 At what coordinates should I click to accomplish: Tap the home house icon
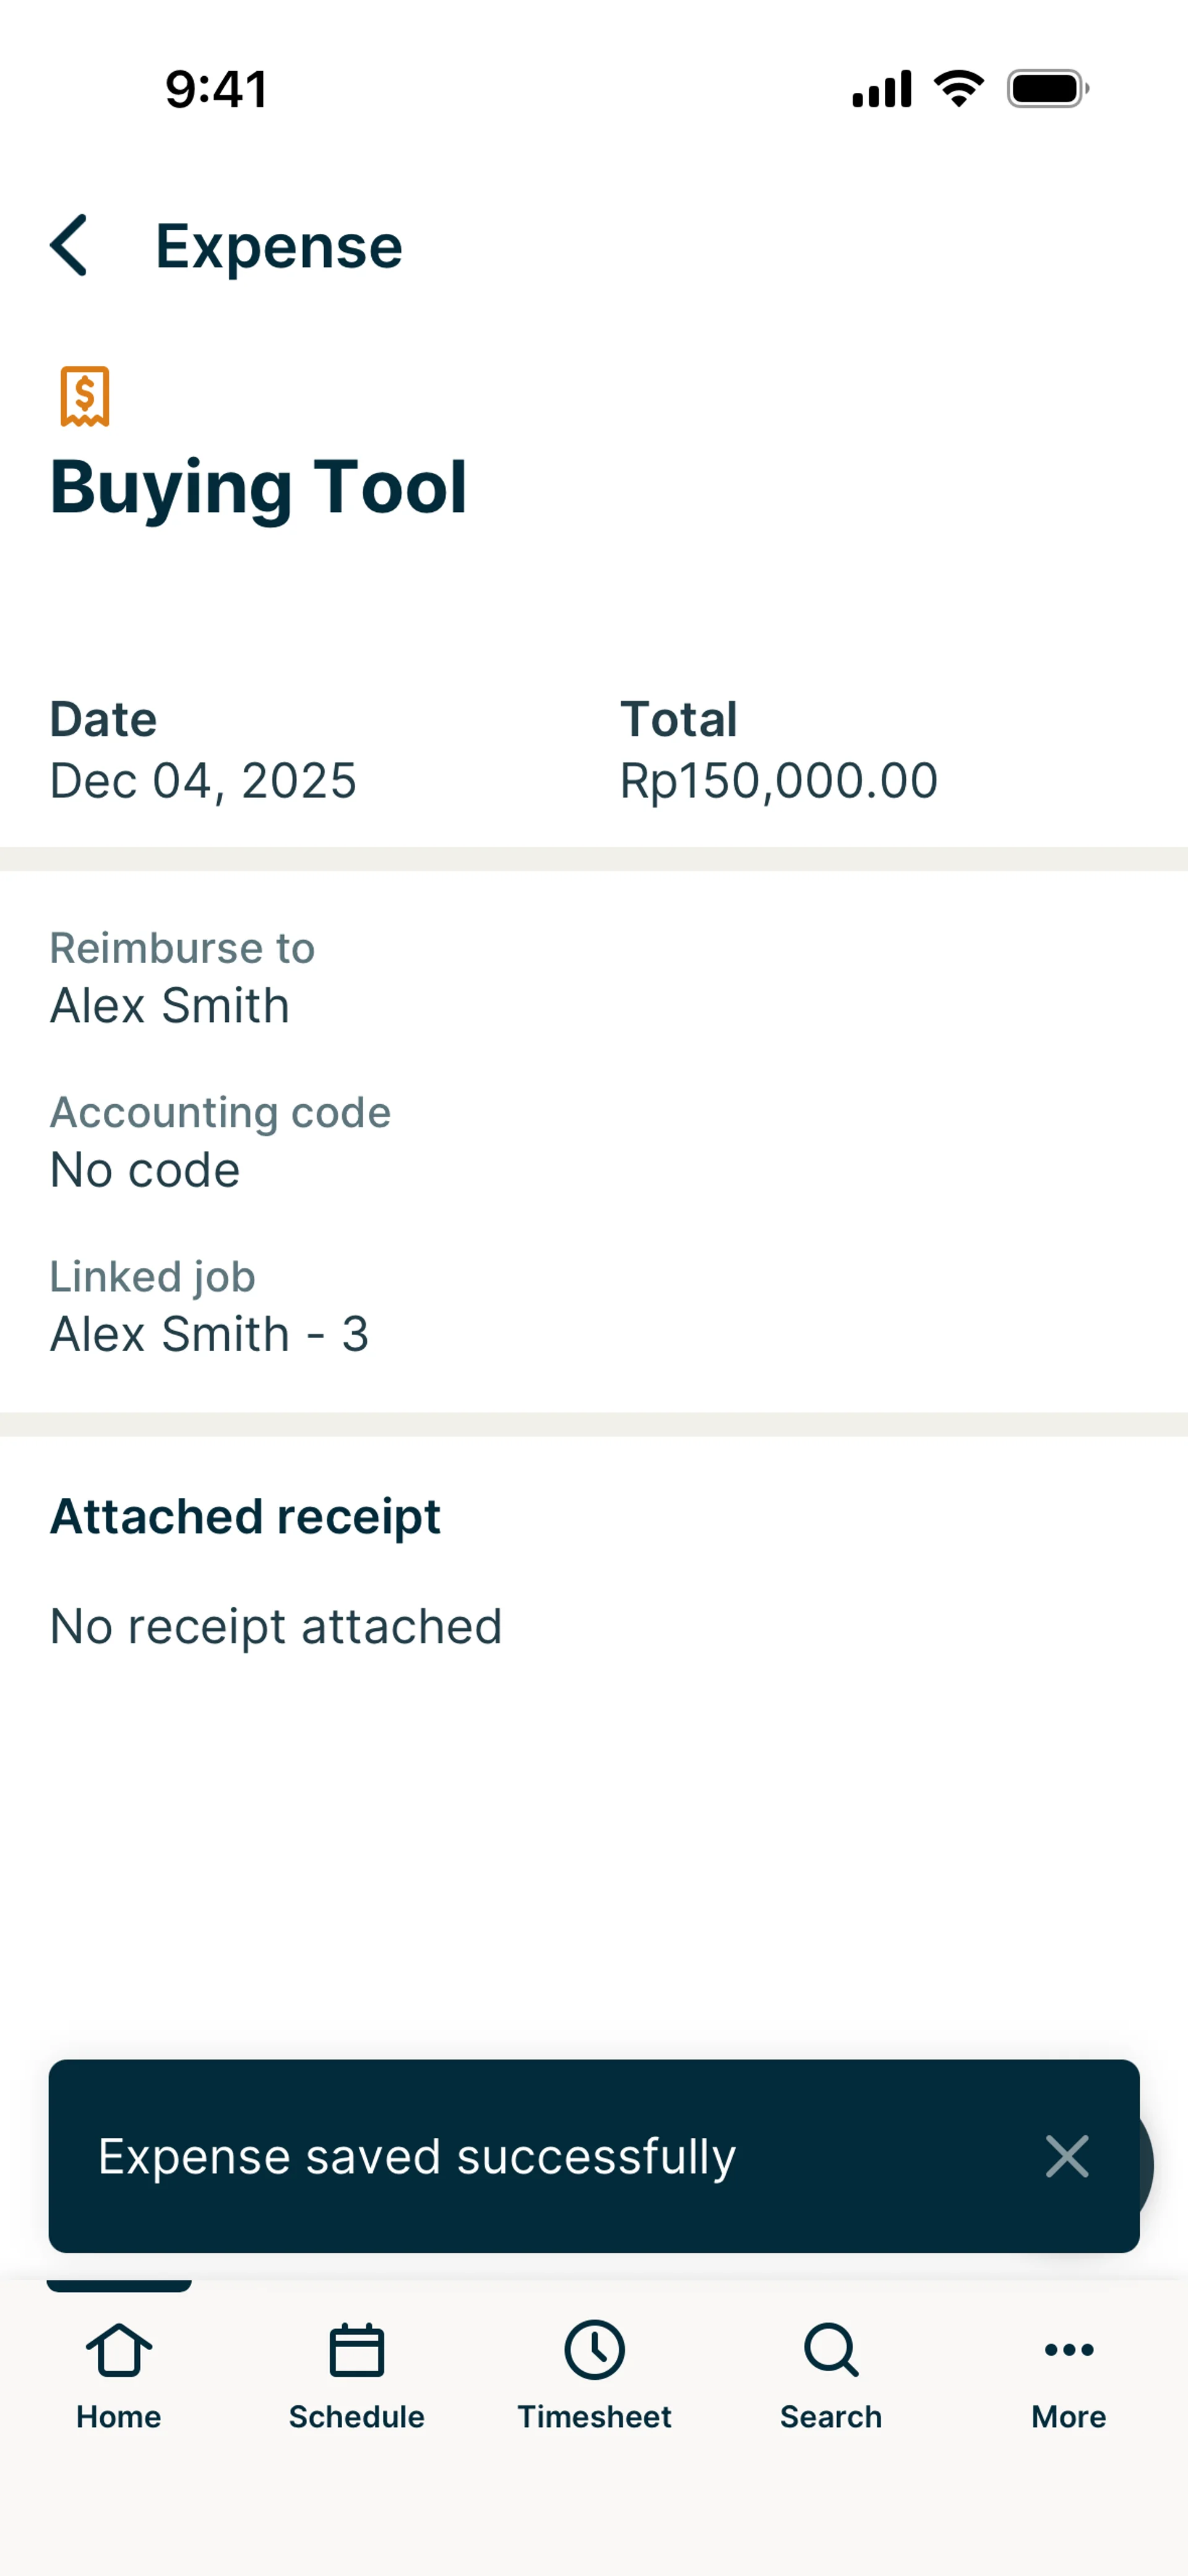pyautogui.click(x=119, y=2350)
